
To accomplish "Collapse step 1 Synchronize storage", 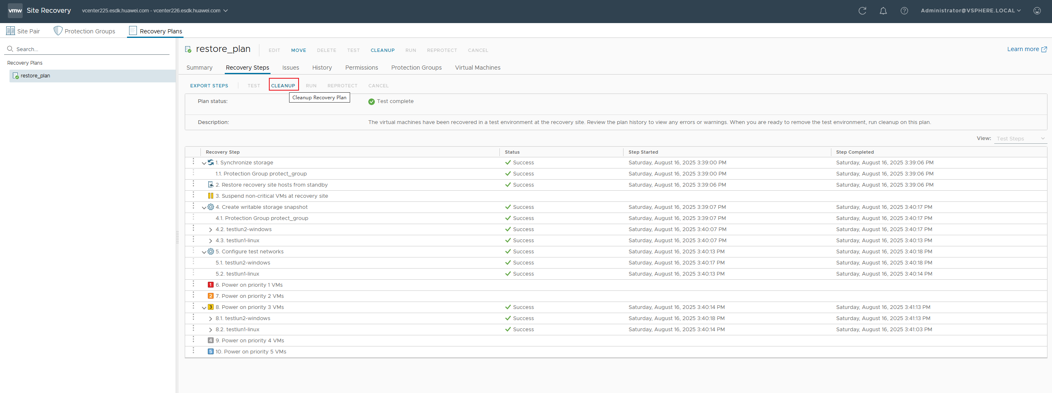I will click(204, 163).
